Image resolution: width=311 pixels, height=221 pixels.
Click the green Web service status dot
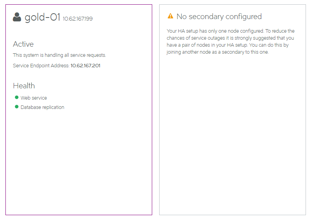coord(17,97)
